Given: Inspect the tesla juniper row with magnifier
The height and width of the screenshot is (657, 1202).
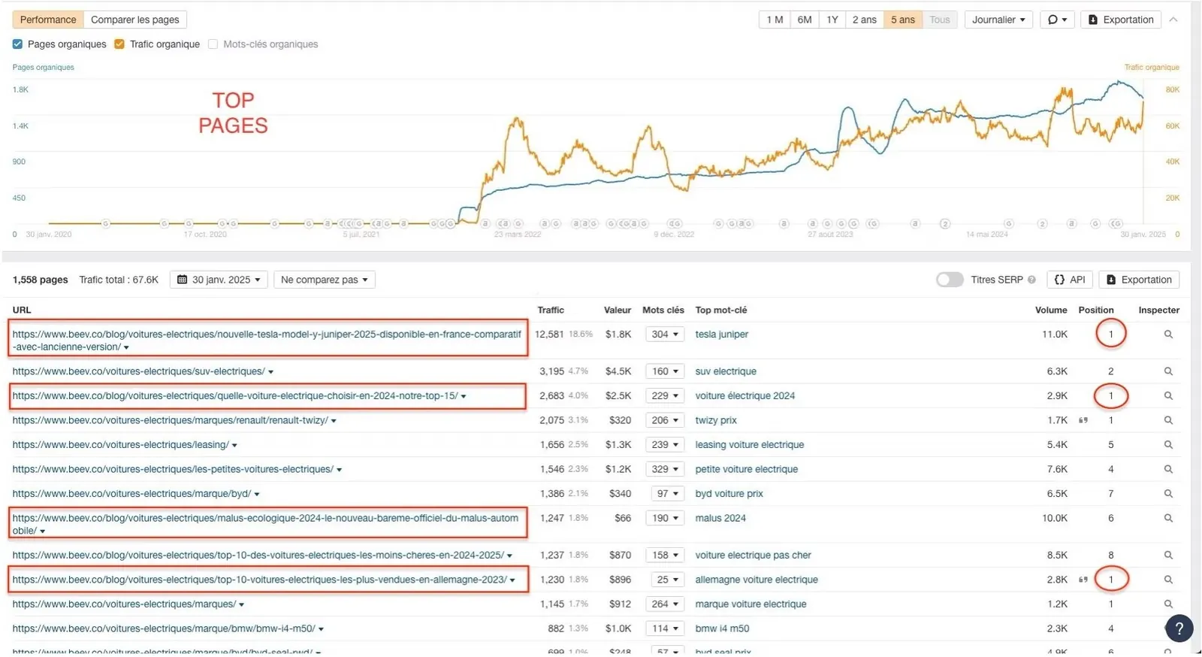Looking at the screenshot, I should pyautogui.click(x=1168, y=335).
